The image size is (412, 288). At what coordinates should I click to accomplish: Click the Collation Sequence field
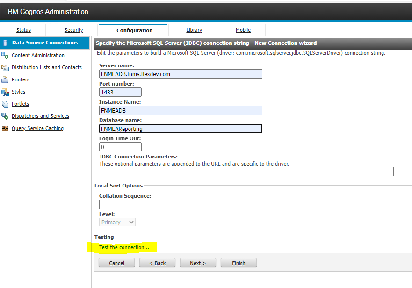[x=181, y=204]
